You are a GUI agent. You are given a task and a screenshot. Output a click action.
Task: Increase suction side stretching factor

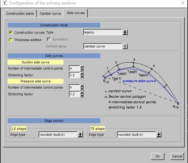click(82, 74)
